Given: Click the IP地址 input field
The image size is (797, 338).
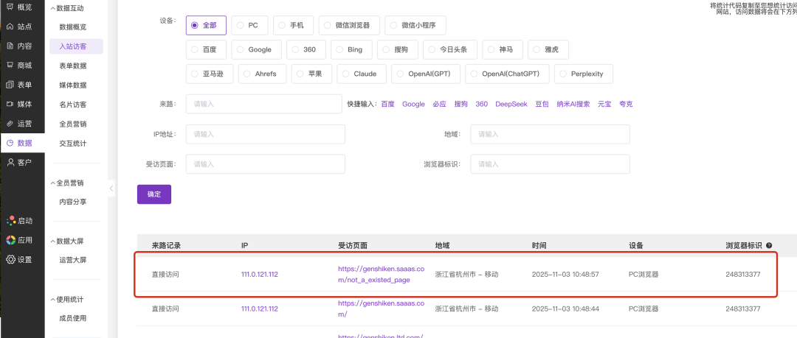Looking at the screenshot, I should pos(265,134).
